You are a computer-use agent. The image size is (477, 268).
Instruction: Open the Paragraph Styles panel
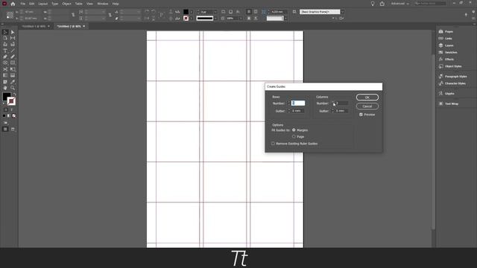(452, 77)
